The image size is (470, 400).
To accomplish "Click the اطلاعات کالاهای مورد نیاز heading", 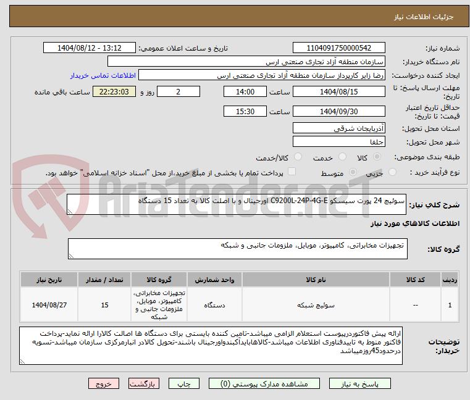I will (x=415, y=223).
